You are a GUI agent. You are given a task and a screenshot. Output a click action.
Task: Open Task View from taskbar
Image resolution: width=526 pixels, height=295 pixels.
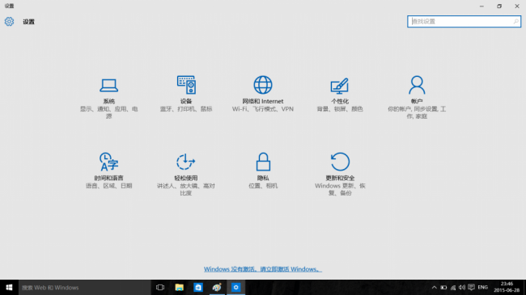pyautogui.click(x=160, y=287)
